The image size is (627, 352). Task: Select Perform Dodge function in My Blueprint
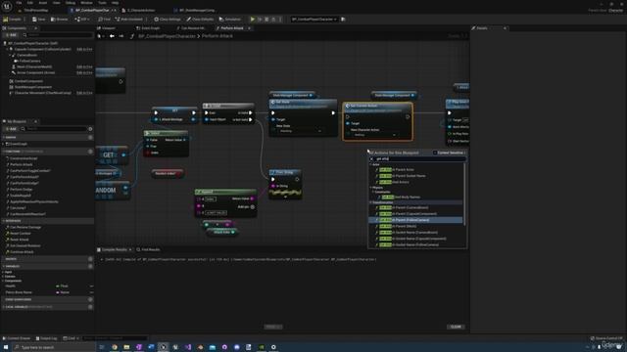22,190
